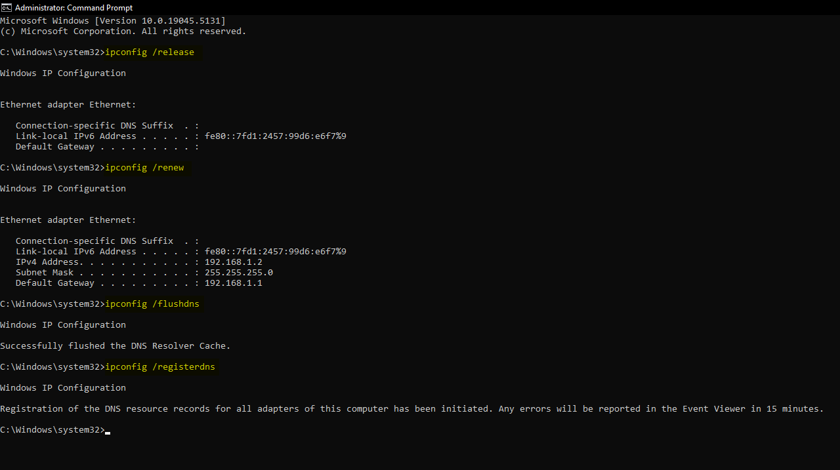Click the ipconfig /registerdns command text
This screenshot has height=470, width=840.
coord(160,367)
